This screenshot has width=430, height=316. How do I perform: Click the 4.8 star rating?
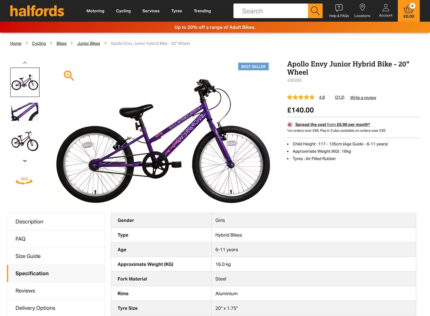(322, 97)
